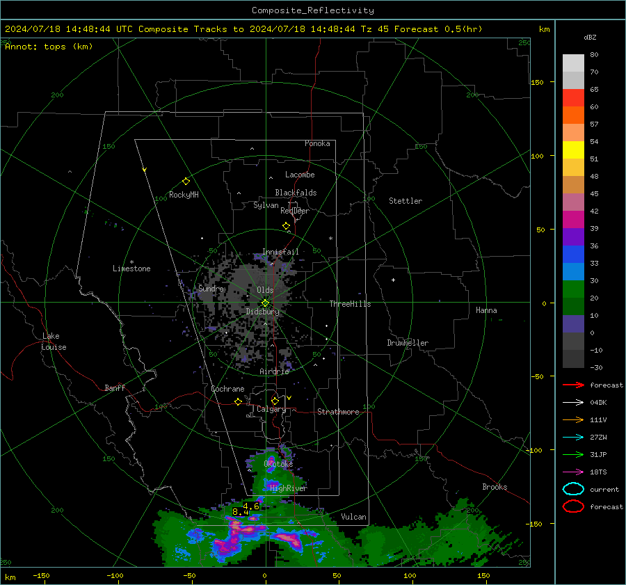Click the RockyMH map label
The image size is (626, 585).
(184, 195)
